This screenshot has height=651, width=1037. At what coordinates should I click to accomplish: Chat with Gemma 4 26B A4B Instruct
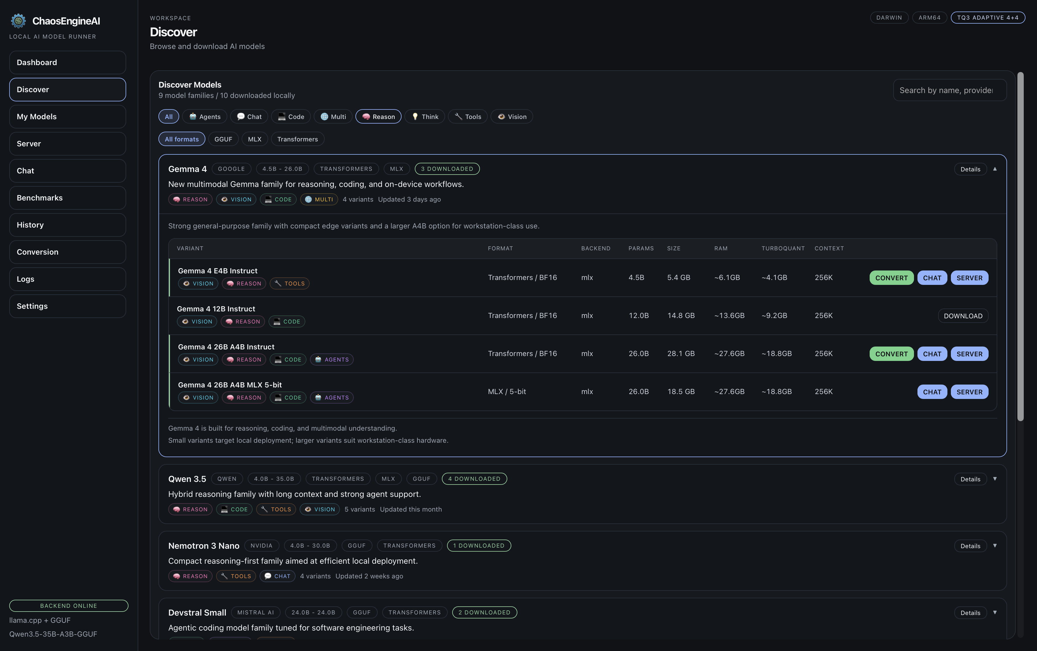(x=932, y=354)
